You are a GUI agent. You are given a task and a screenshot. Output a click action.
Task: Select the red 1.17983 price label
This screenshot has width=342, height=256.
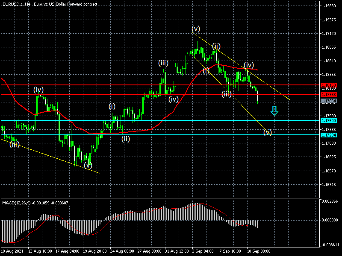coord(330,94)
